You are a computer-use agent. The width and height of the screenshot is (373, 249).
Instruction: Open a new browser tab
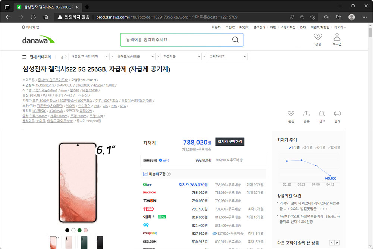[87, 7]
